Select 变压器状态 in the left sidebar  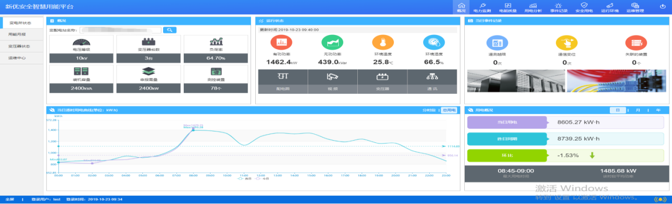pyautogui.click(x=19, y=46)
